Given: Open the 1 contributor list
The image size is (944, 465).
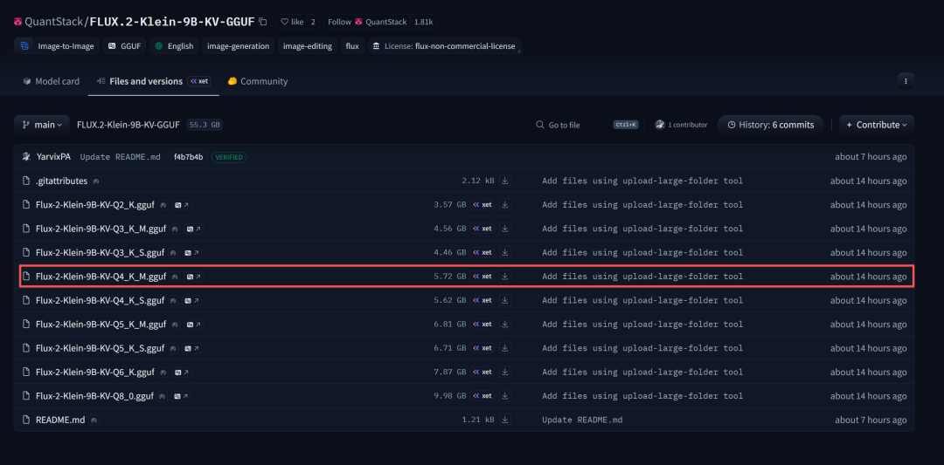Looking at the screenshot, I should 681,125.
